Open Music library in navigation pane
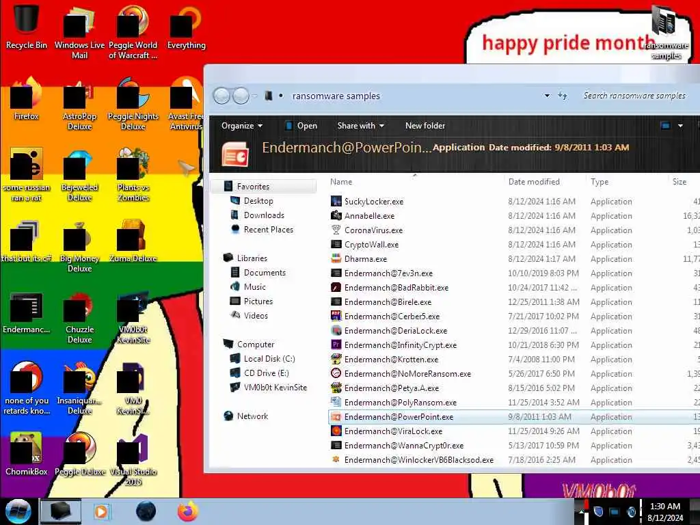Viewport: 700px width, 525px height. (254, 286)
